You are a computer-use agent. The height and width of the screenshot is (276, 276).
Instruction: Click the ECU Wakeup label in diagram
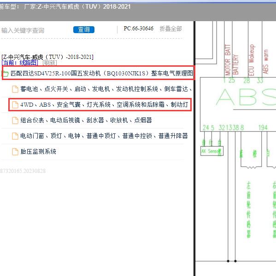click(251, 60)
